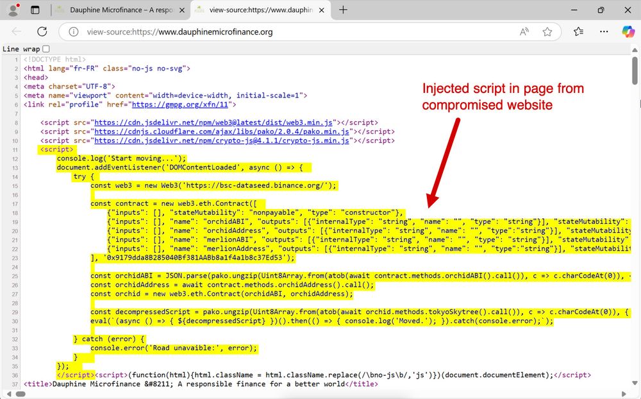Screen dimensions: 641x399
Task: Click the "const orchidAddress = await" line
Action: click(x=232, y=285)
